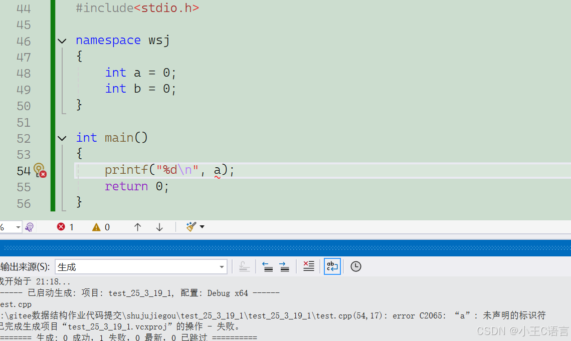The image size is (571, 341).
Task: Click the build summary line in output
Action: pyautogui.click(x=128, y=337)
